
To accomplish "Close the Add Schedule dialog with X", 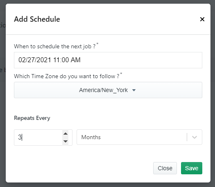I will (x=202, y=19).
